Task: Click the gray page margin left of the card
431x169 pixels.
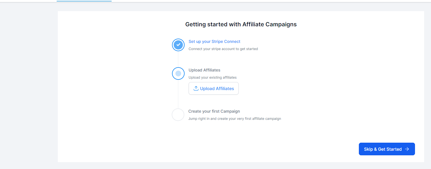Action: [29, 86]
